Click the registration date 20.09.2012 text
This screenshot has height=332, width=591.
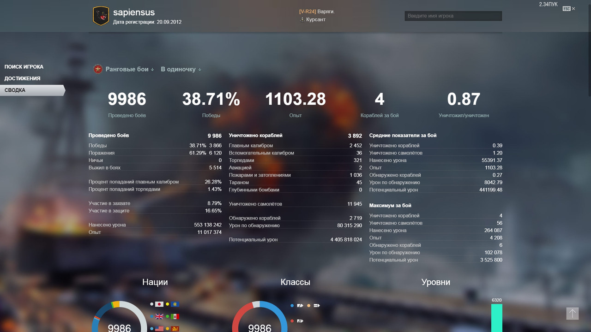[169, 22]
